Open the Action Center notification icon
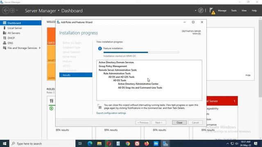262x147 pixels. 255,143
